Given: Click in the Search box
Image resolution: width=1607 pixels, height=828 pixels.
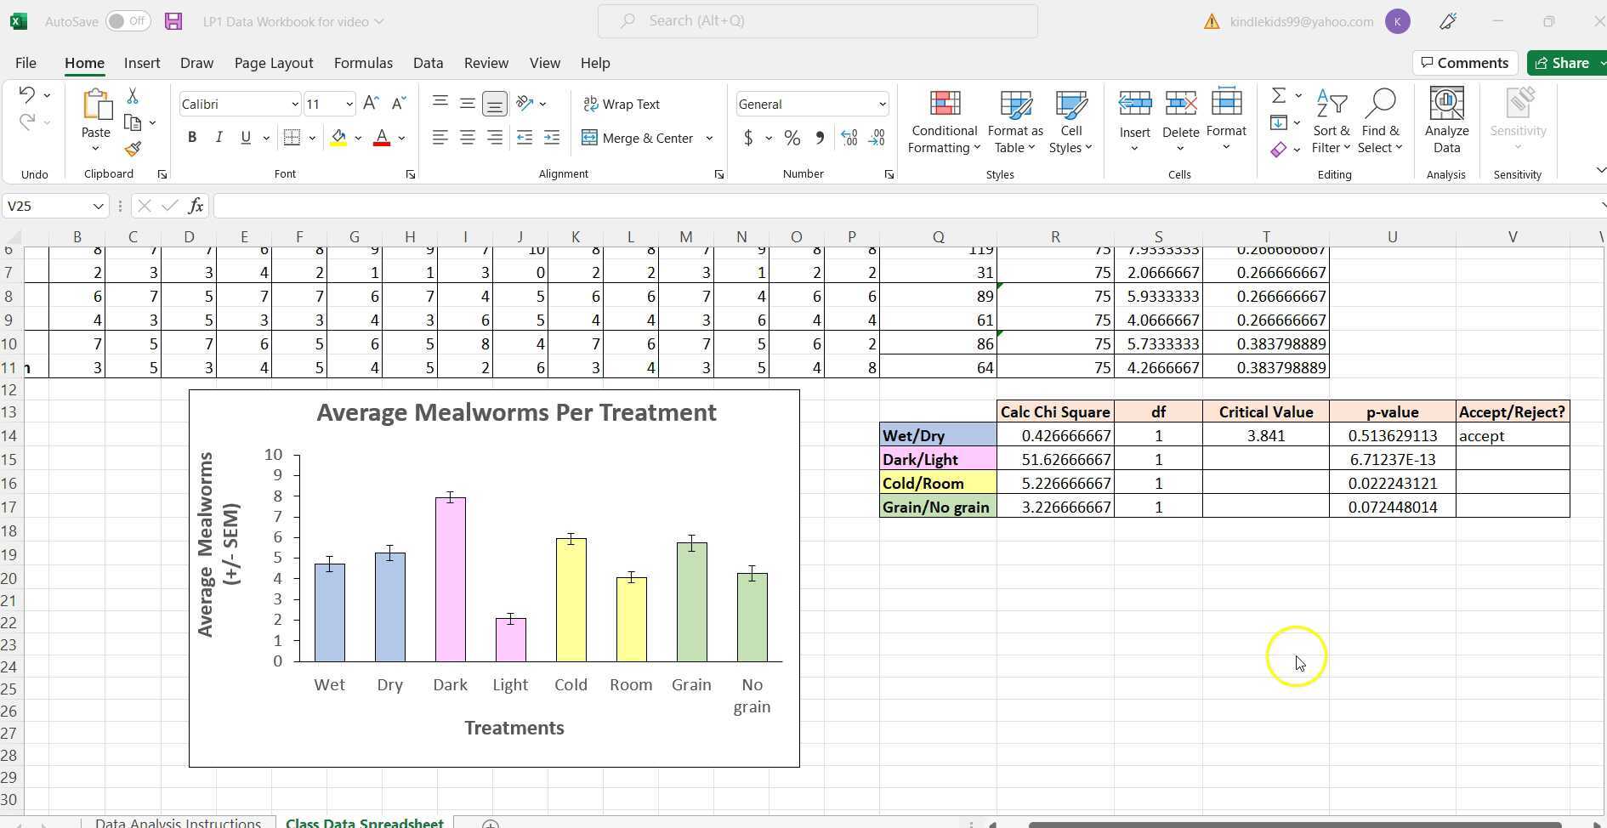Looking at the screenshot, I should 817,21.
